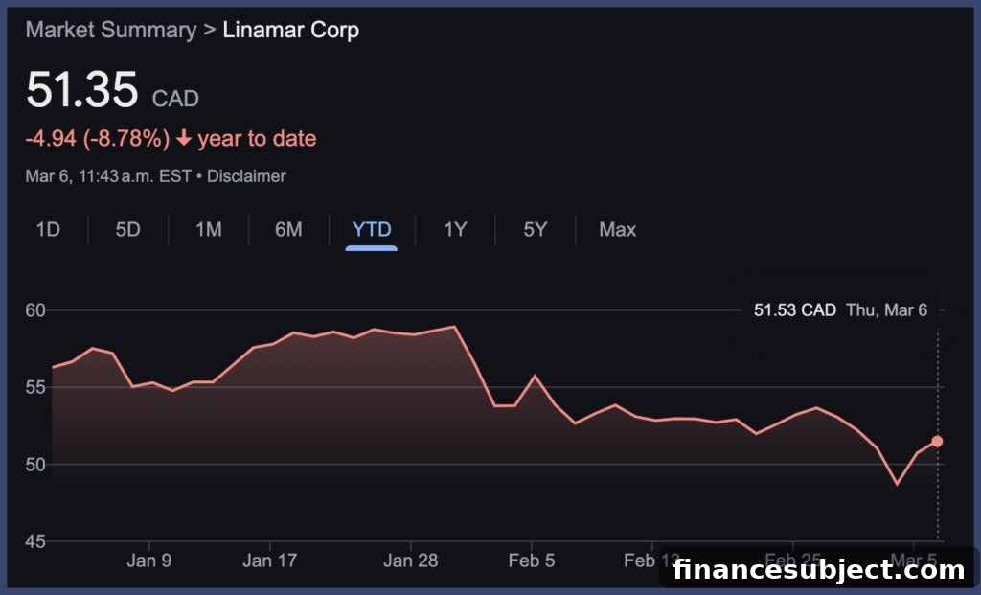Viewport: 981px width, 595px height.
Task: Click the -4.94 (-8.78%) change text
Action: [x=98, y=138]
